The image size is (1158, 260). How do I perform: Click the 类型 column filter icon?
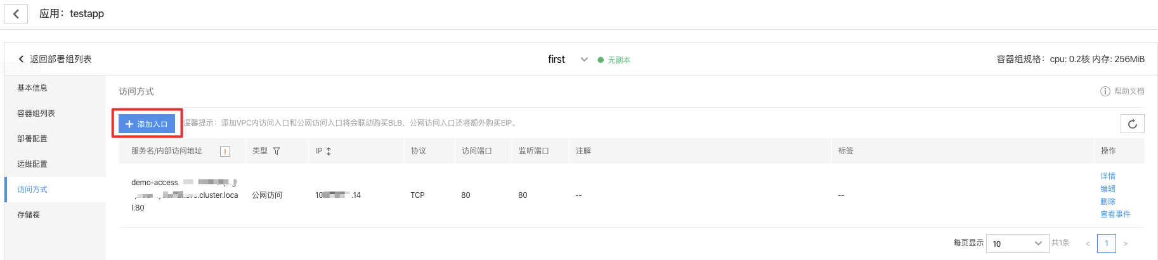pyautogui.click(x=276, y=151)
